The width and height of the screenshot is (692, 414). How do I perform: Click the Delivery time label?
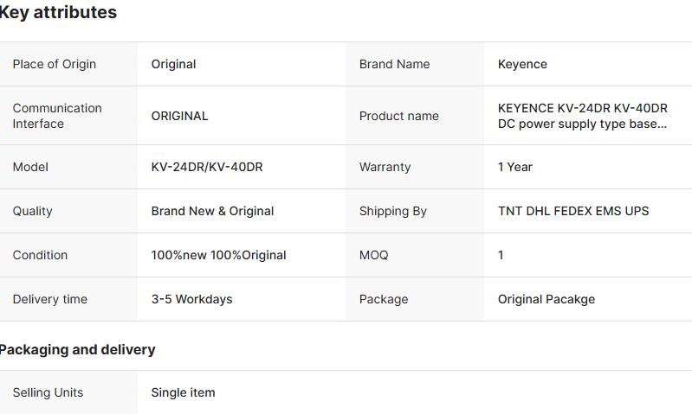tap(49, 299)
